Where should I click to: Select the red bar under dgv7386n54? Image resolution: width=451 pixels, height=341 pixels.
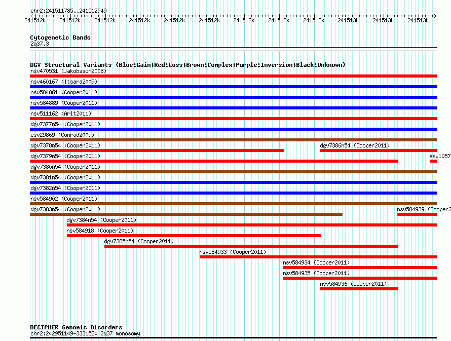tap(379, 150)
